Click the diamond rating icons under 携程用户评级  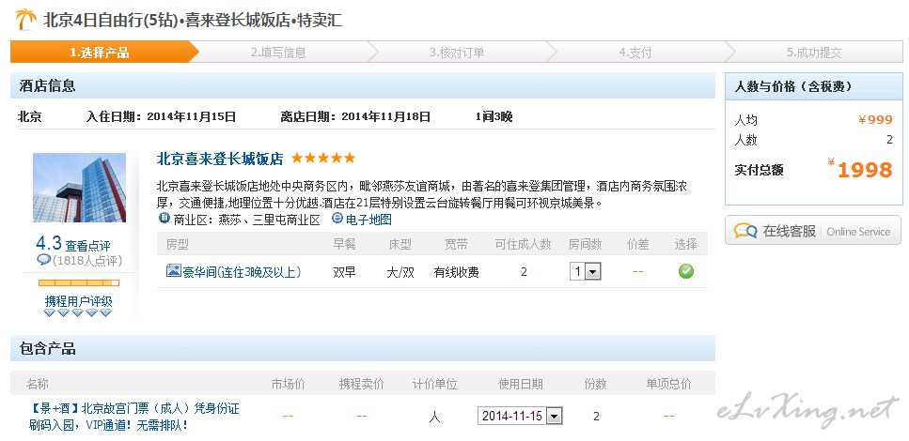79,313
